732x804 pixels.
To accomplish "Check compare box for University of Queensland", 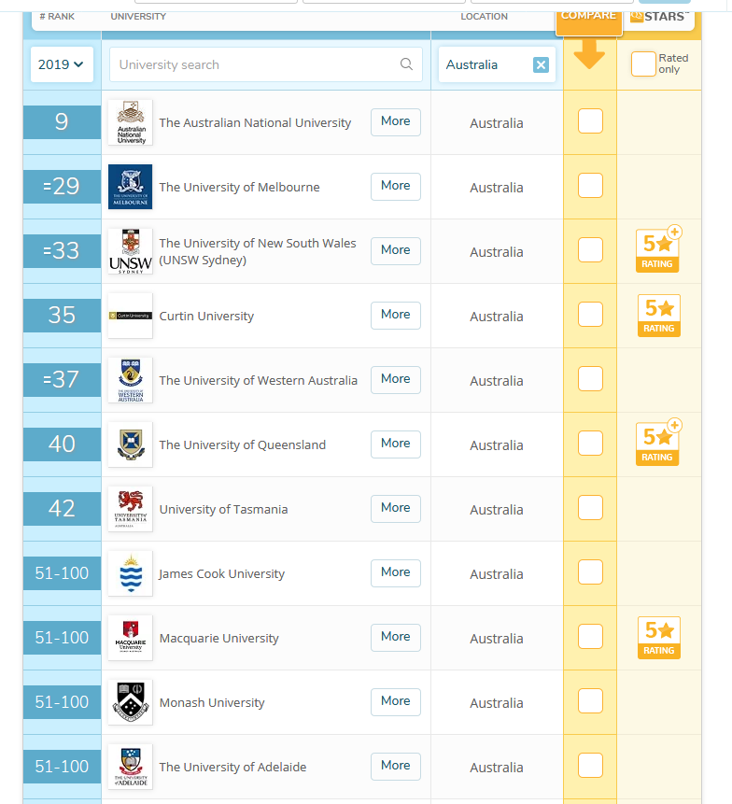I will (590, 443).
